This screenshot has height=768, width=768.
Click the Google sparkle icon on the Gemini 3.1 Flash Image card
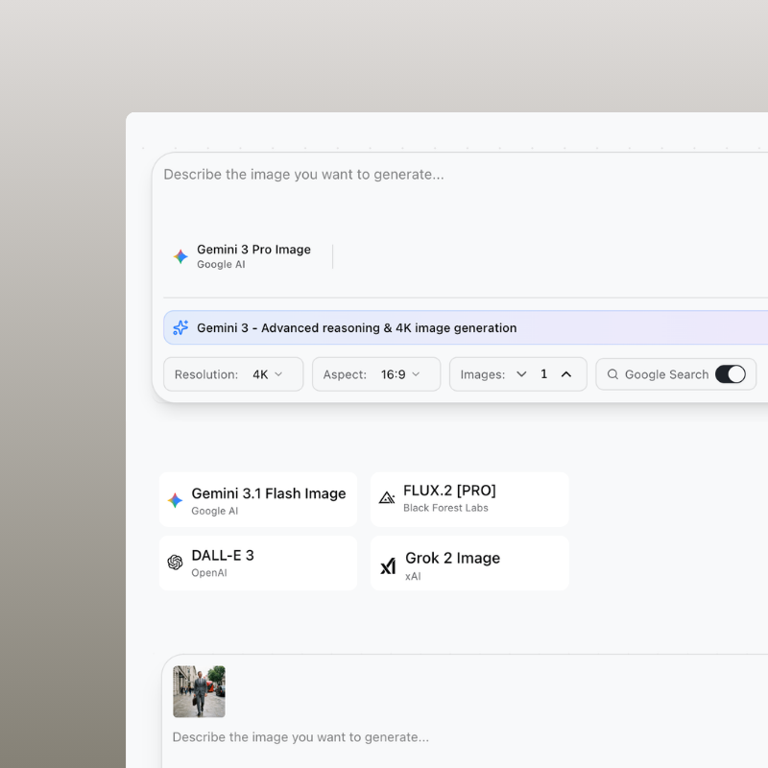pyautogui.click(x=176, y=500)
